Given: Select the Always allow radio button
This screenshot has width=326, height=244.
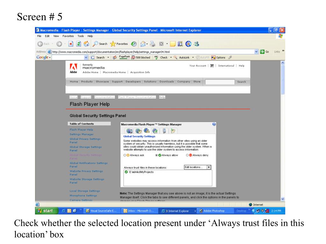Looking at the screenshot, I should [157, 155].
